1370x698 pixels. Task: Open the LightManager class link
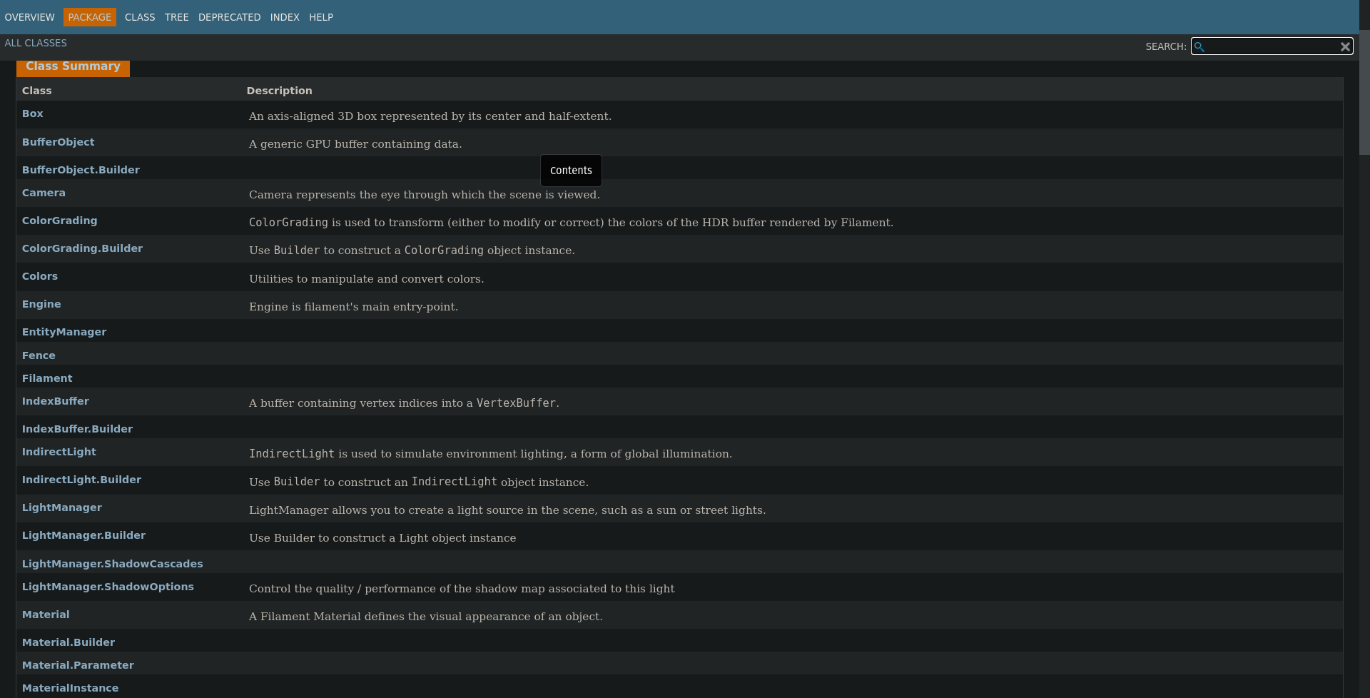coord(62,507)
